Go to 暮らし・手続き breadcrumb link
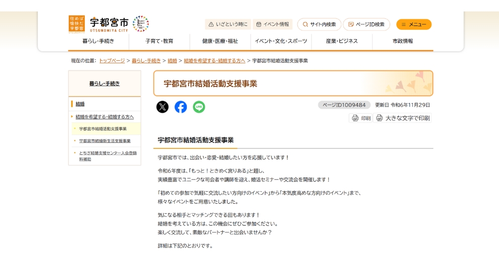The width and height of the screenshot is (499, 269). click(x=146, y=61)
